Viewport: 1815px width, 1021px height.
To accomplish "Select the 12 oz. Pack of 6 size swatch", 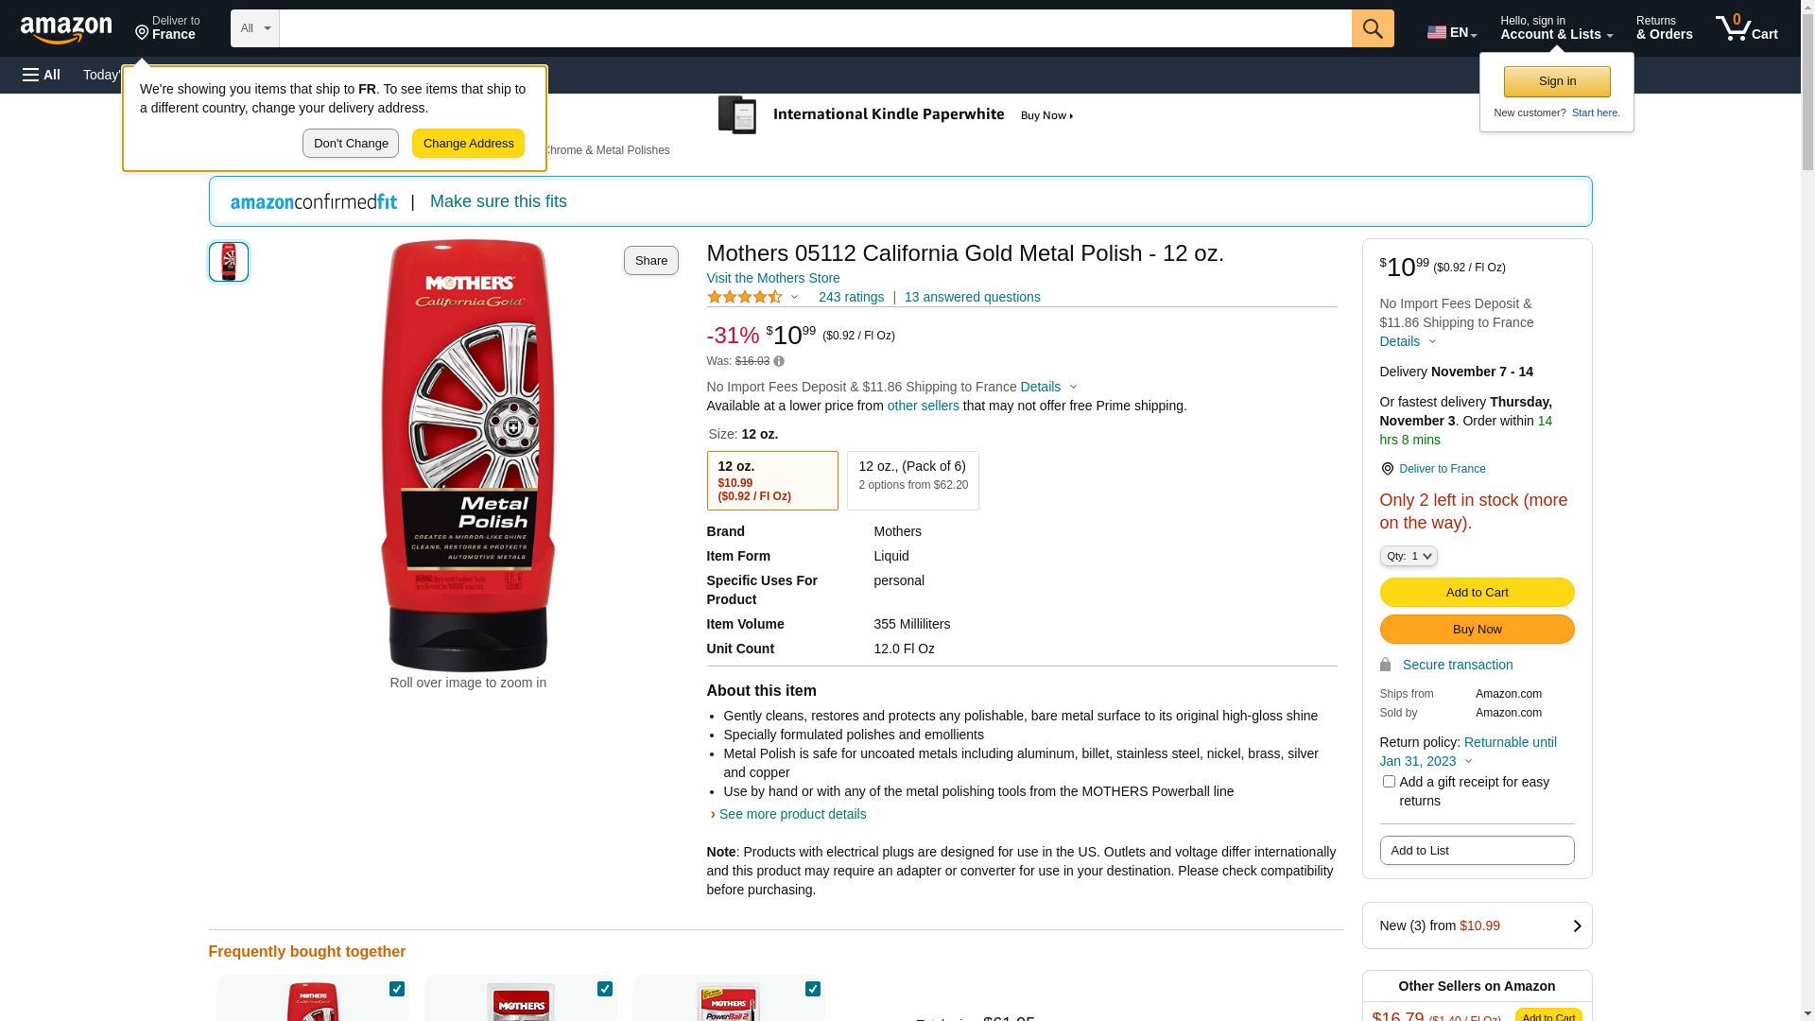I will tap(912, 480).
